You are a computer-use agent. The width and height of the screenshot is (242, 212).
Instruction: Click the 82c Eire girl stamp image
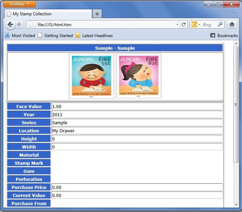coord(139,76)
